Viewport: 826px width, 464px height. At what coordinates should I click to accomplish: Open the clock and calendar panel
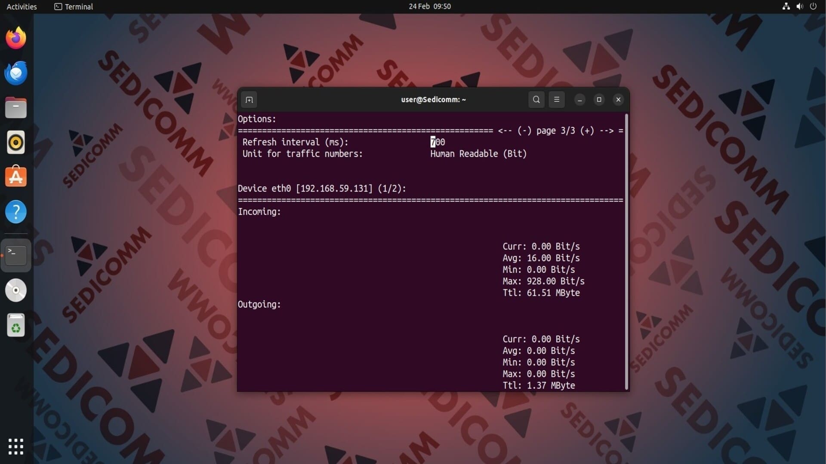(429, 6)
